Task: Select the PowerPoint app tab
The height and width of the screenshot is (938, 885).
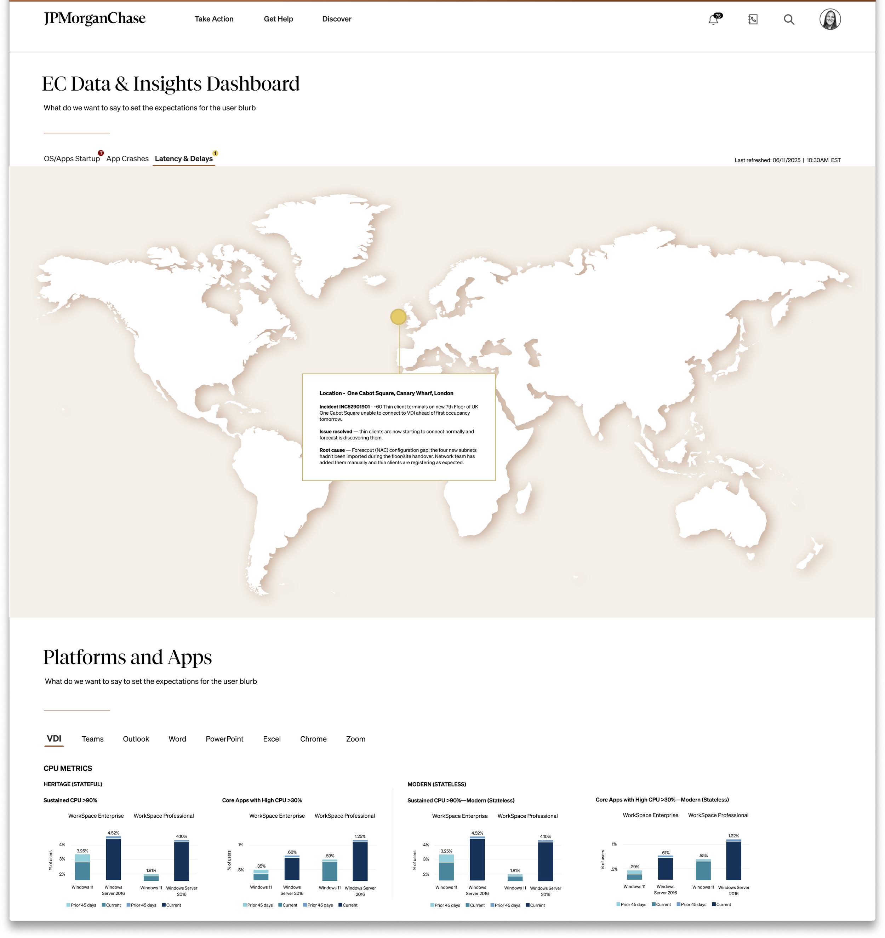Action: pyautogui.click(x=224, y=739)
